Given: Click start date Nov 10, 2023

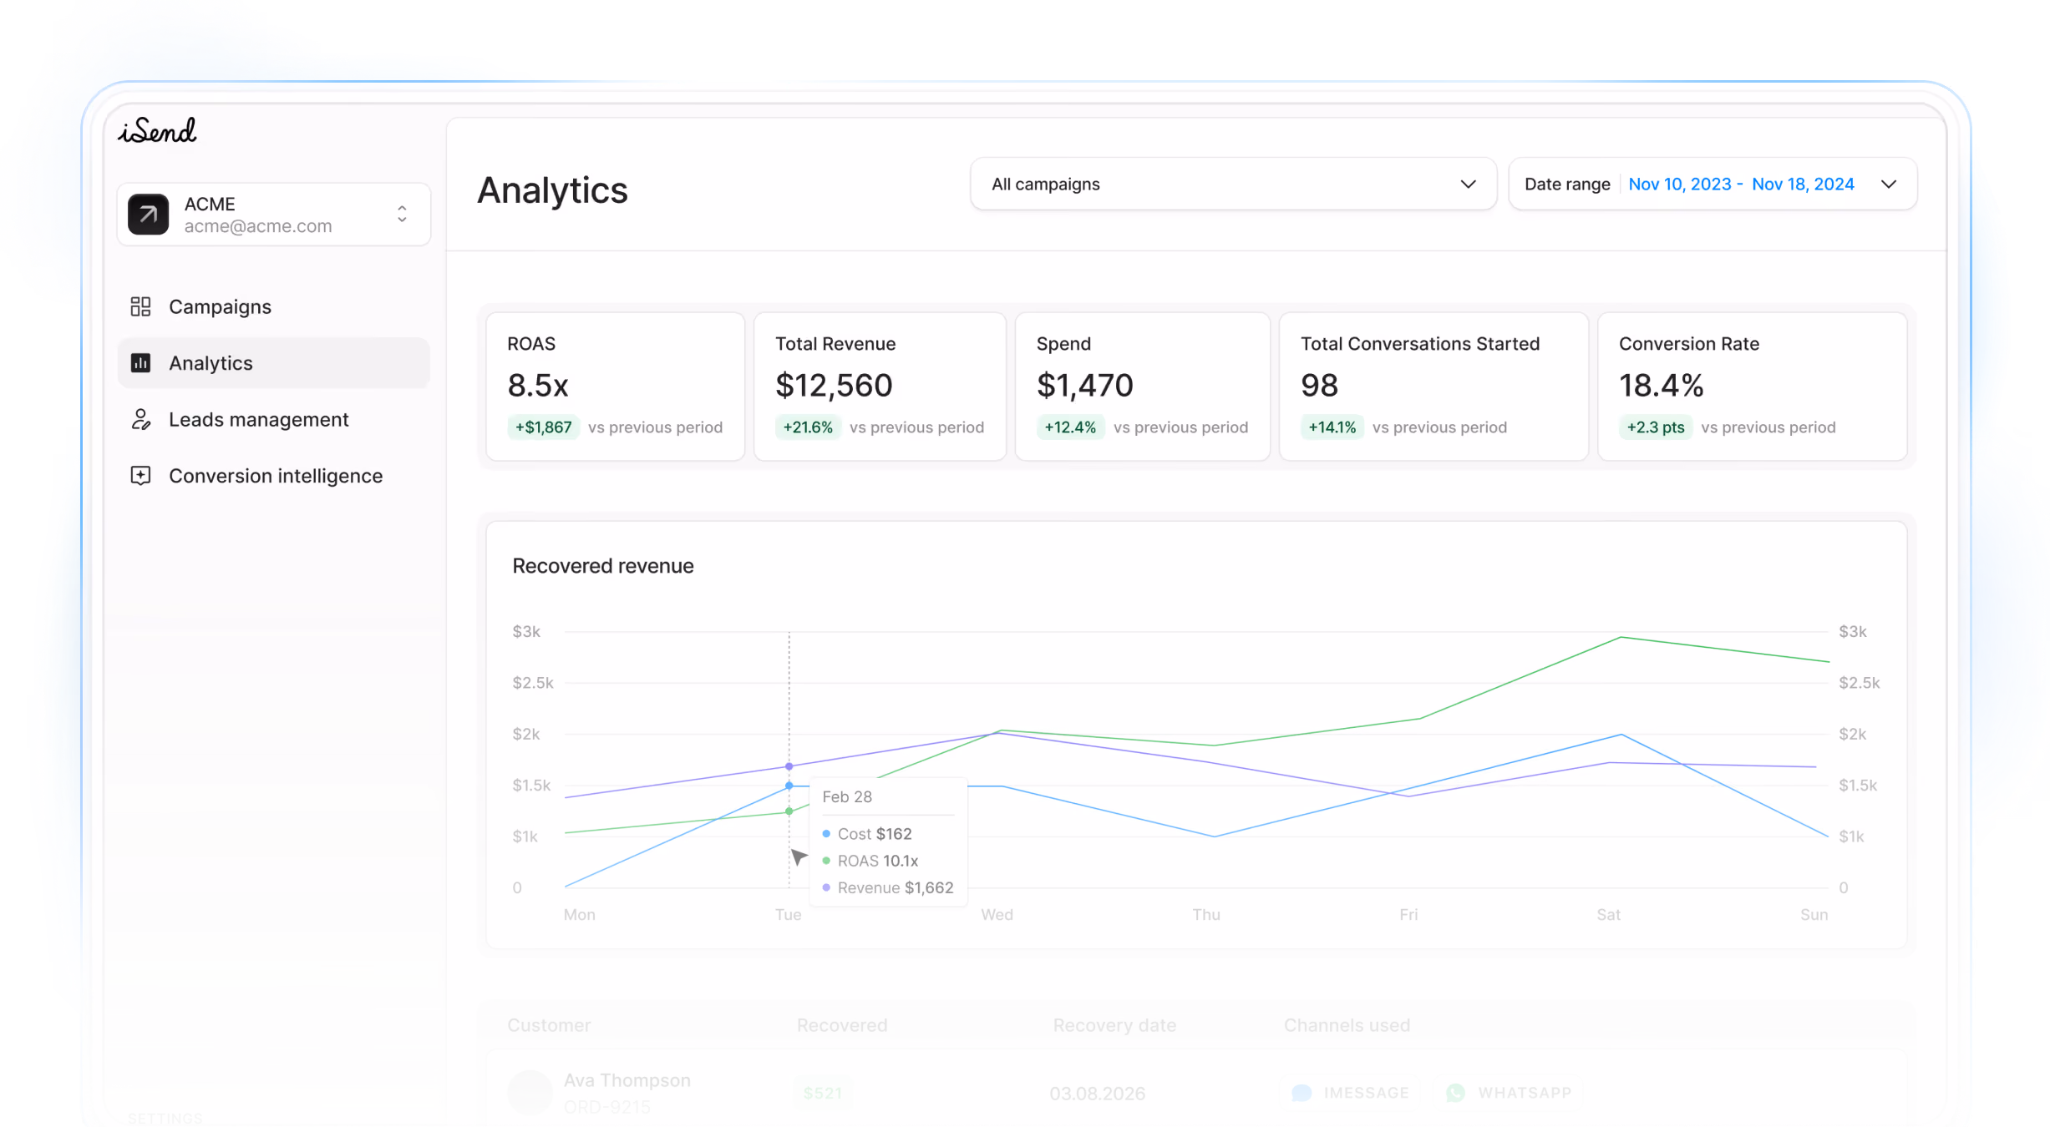Looking at the screenshot, I should (1679, 184).
